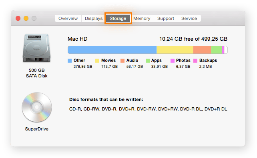This screenshot has width=257, height=158.
Task: Open the Overview tab
Action: [68, 18]
